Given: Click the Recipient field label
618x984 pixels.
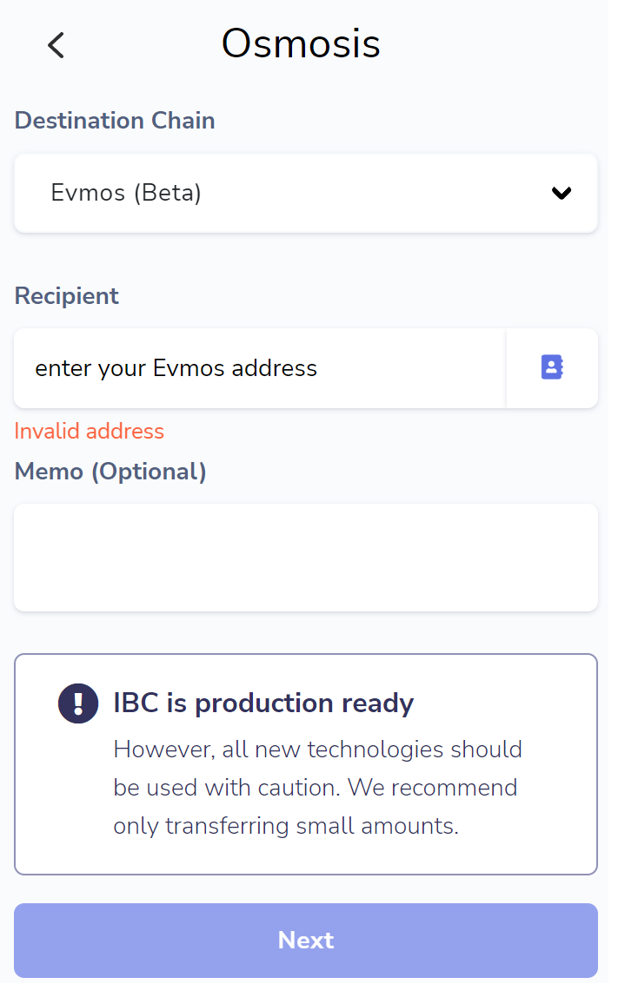Looking at the screenshot, I should [x=67, y=295].
